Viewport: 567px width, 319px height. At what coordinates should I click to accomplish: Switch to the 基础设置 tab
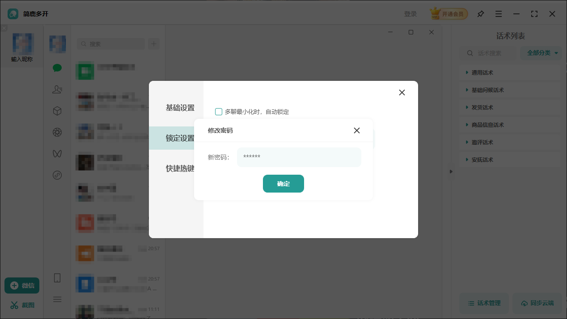pos(181,108)
